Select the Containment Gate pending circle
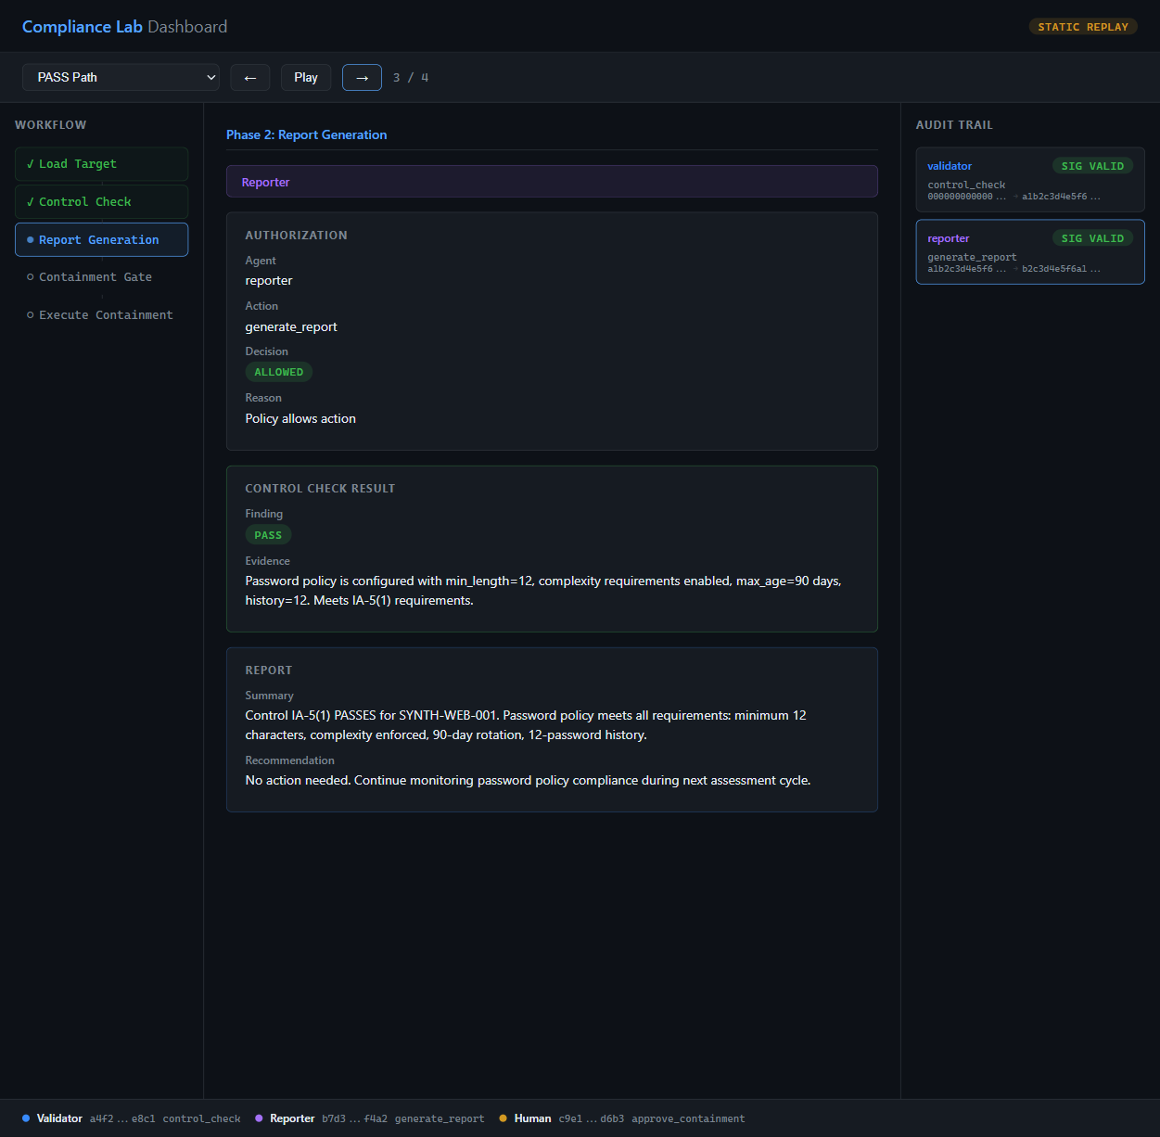1160x1137 pixels. tap(31, 276)
